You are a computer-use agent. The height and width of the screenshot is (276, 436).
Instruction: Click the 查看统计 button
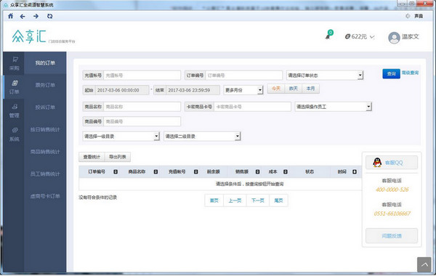point(92,157)
